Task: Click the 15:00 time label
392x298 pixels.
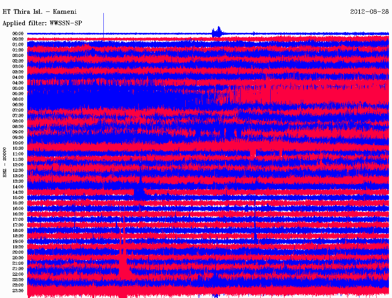Action: 18,198
